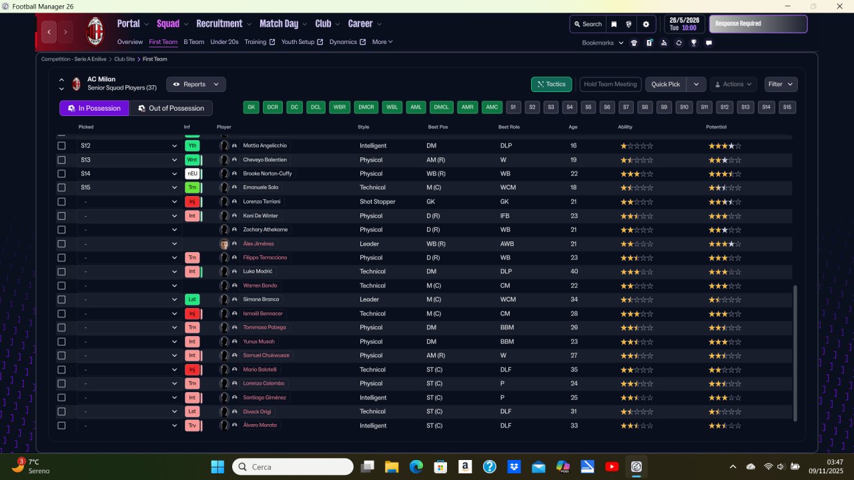Switch to the Under 20s tab
The image size is (854, 480).
224,42
